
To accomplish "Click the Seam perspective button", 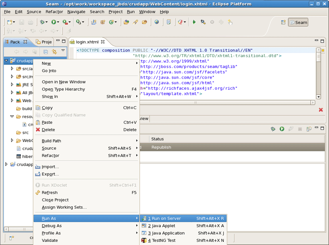I will [x=298, y=22].
